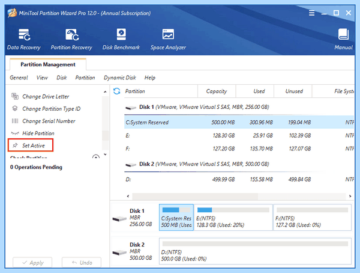360x273 pixels.
Task: Refresh the partition list
Action: [x=116, y=91]
